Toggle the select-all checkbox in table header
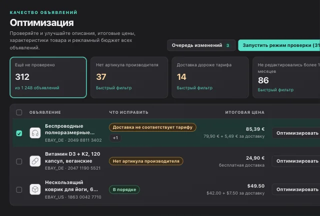The width and height of the screenshot is (320, 216). (x=19, y=112)
